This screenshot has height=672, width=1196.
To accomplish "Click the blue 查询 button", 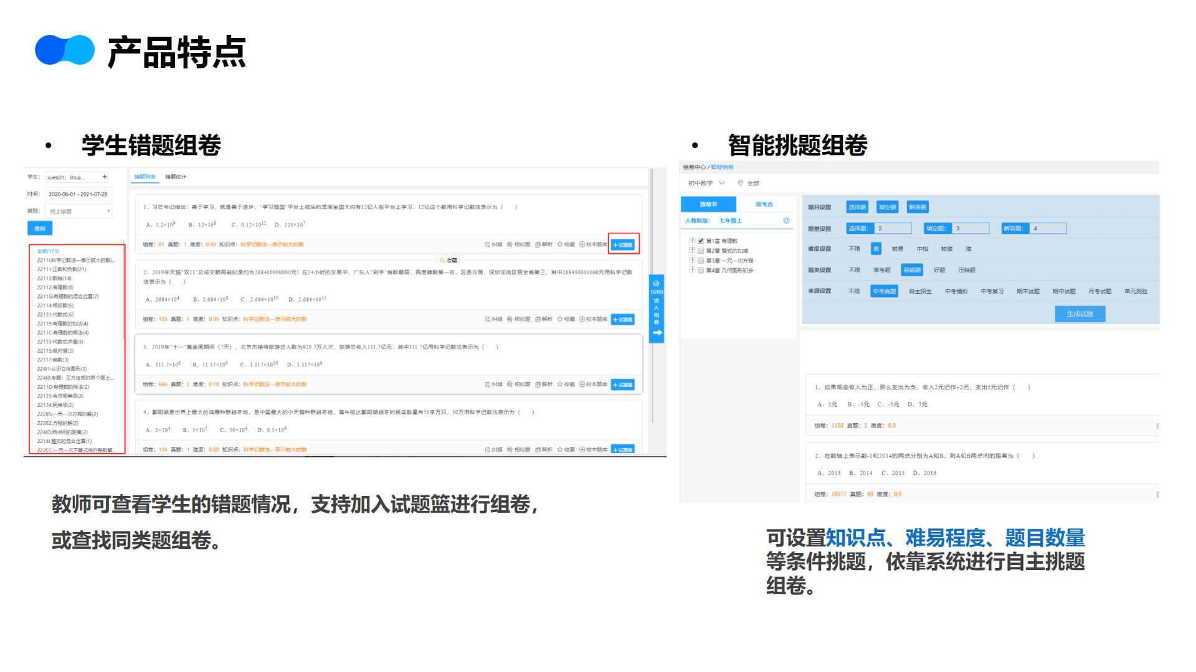I will click(40, 228).
